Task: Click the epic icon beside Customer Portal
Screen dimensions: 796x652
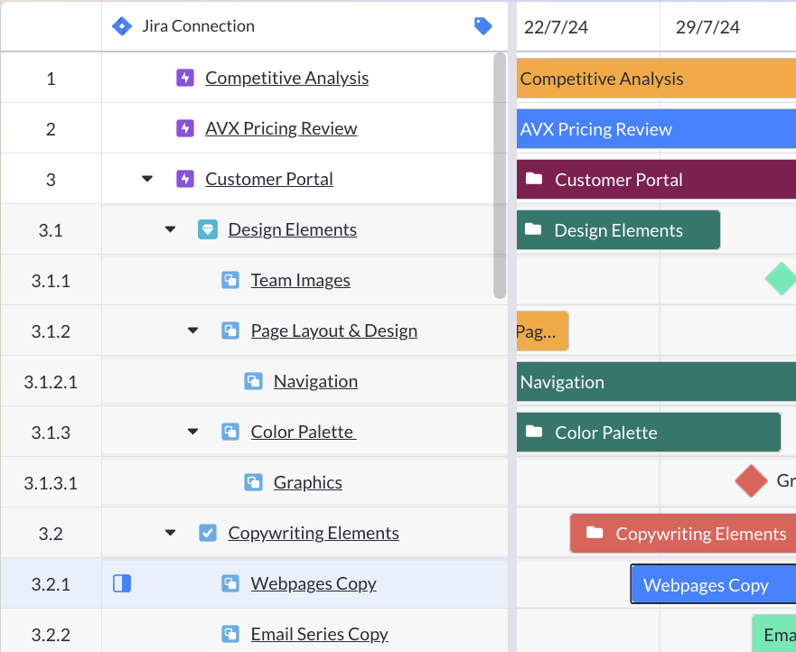Action: (x=185, y=179)
